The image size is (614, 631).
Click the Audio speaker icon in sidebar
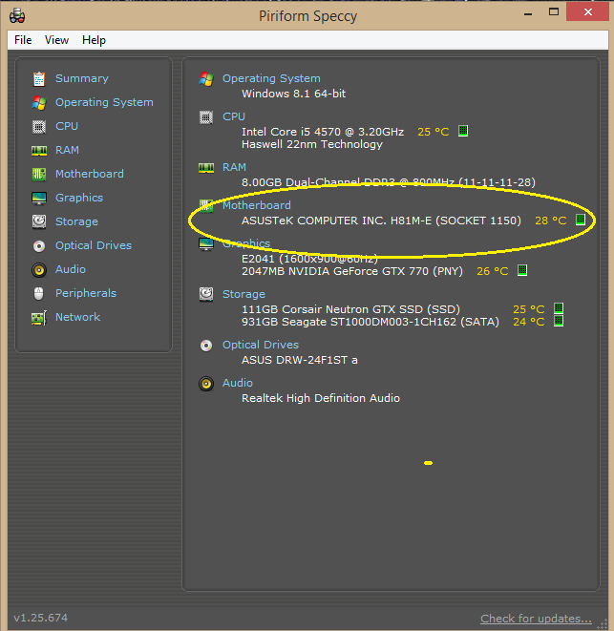tap(39, 269)
